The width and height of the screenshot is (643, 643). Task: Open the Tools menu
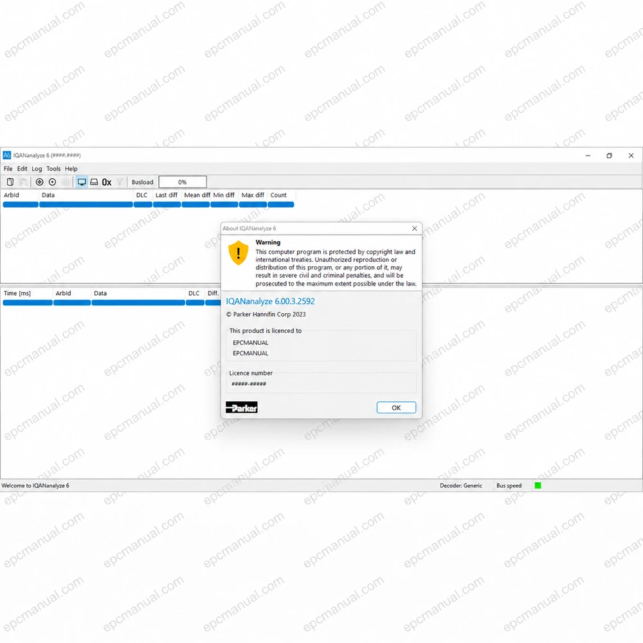(53, 168)
